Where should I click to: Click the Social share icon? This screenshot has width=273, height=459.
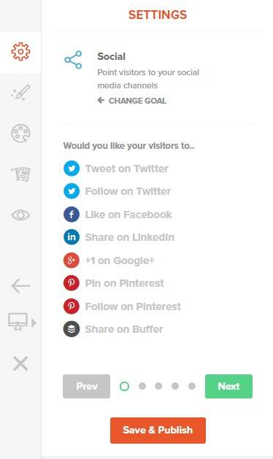(x=73, y=60)
